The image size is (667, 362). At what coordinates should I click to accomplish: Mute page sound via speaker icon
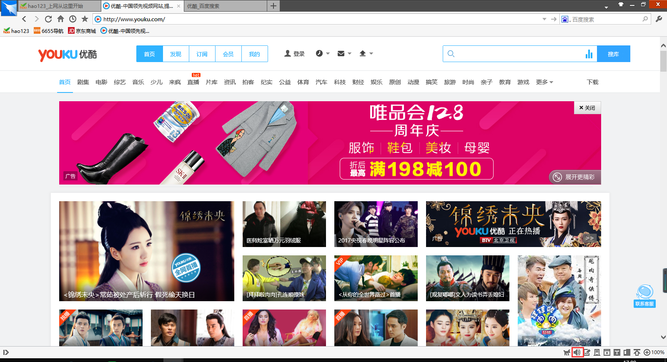tap(577, 352)
